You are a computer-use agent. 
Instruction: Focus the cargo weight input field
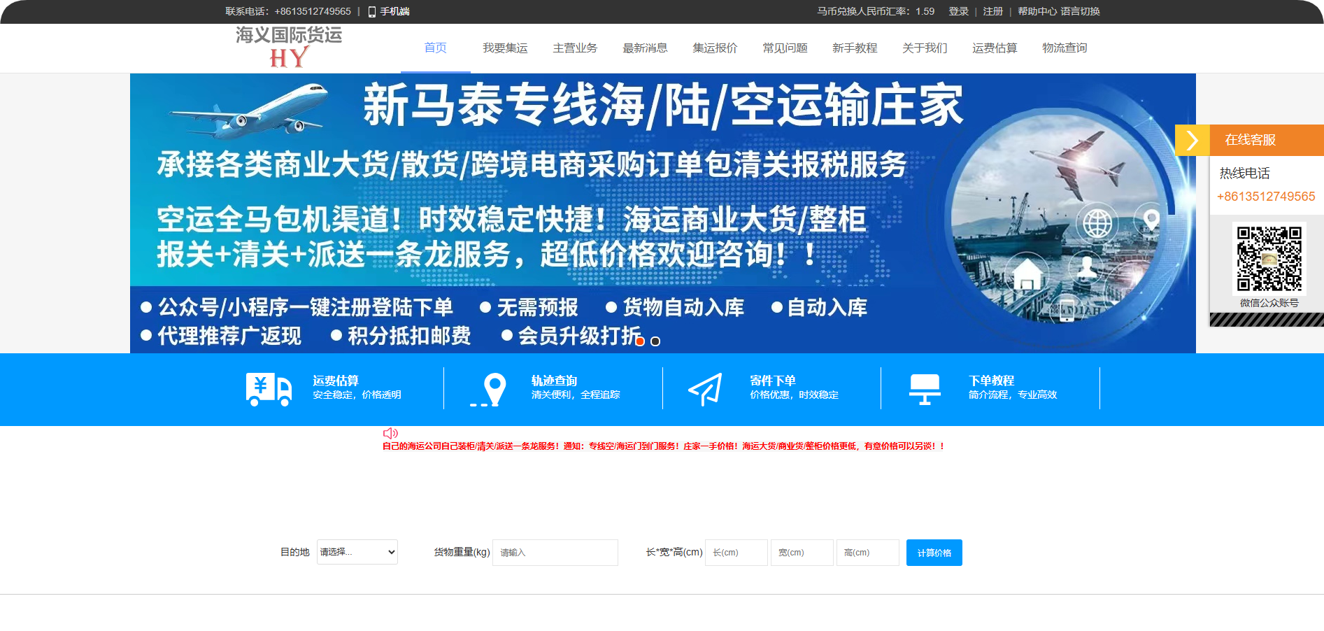(555, 552)
